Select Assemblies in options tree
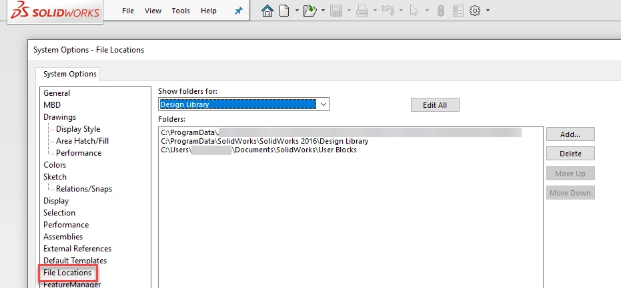 point(63,237)
